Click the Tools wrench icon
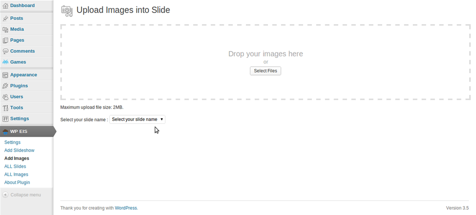Screen dimensions: 476x215 click(x=5, y=107)
